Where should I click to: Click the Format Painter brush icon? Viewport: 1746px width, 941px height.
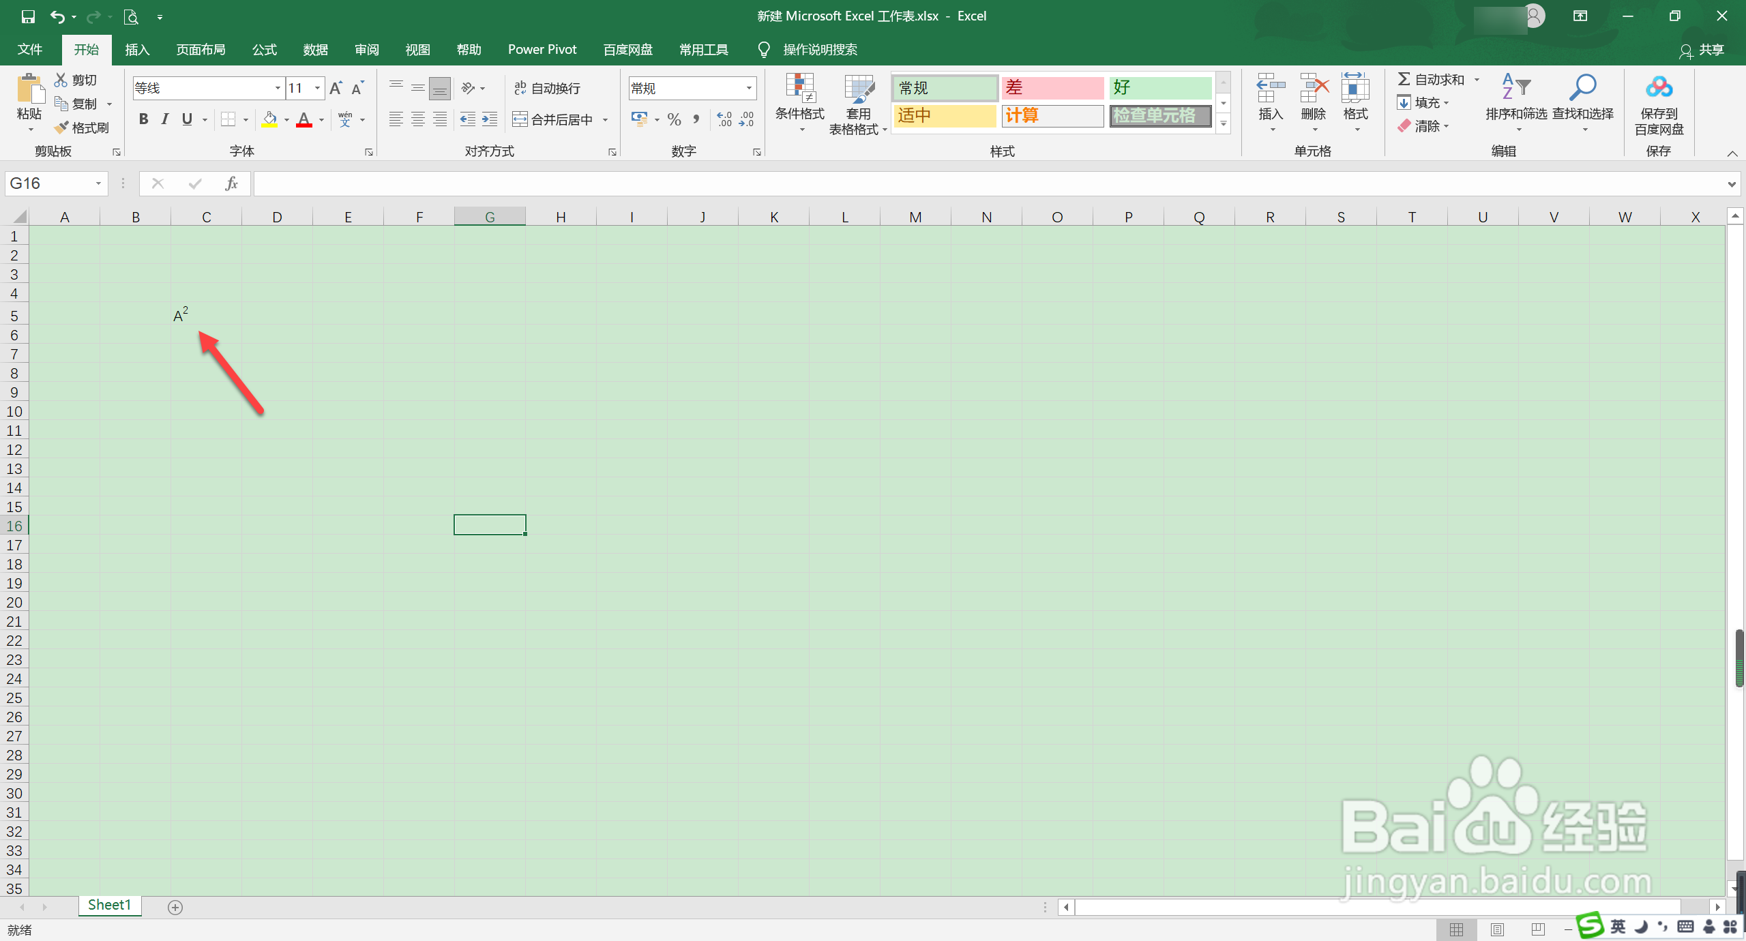[x=62, y=128]
